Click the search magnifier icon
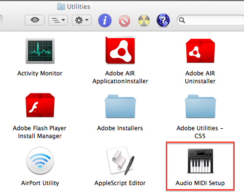Image resolution: width=244 pixels, height=192 pixels. point(182,20)
